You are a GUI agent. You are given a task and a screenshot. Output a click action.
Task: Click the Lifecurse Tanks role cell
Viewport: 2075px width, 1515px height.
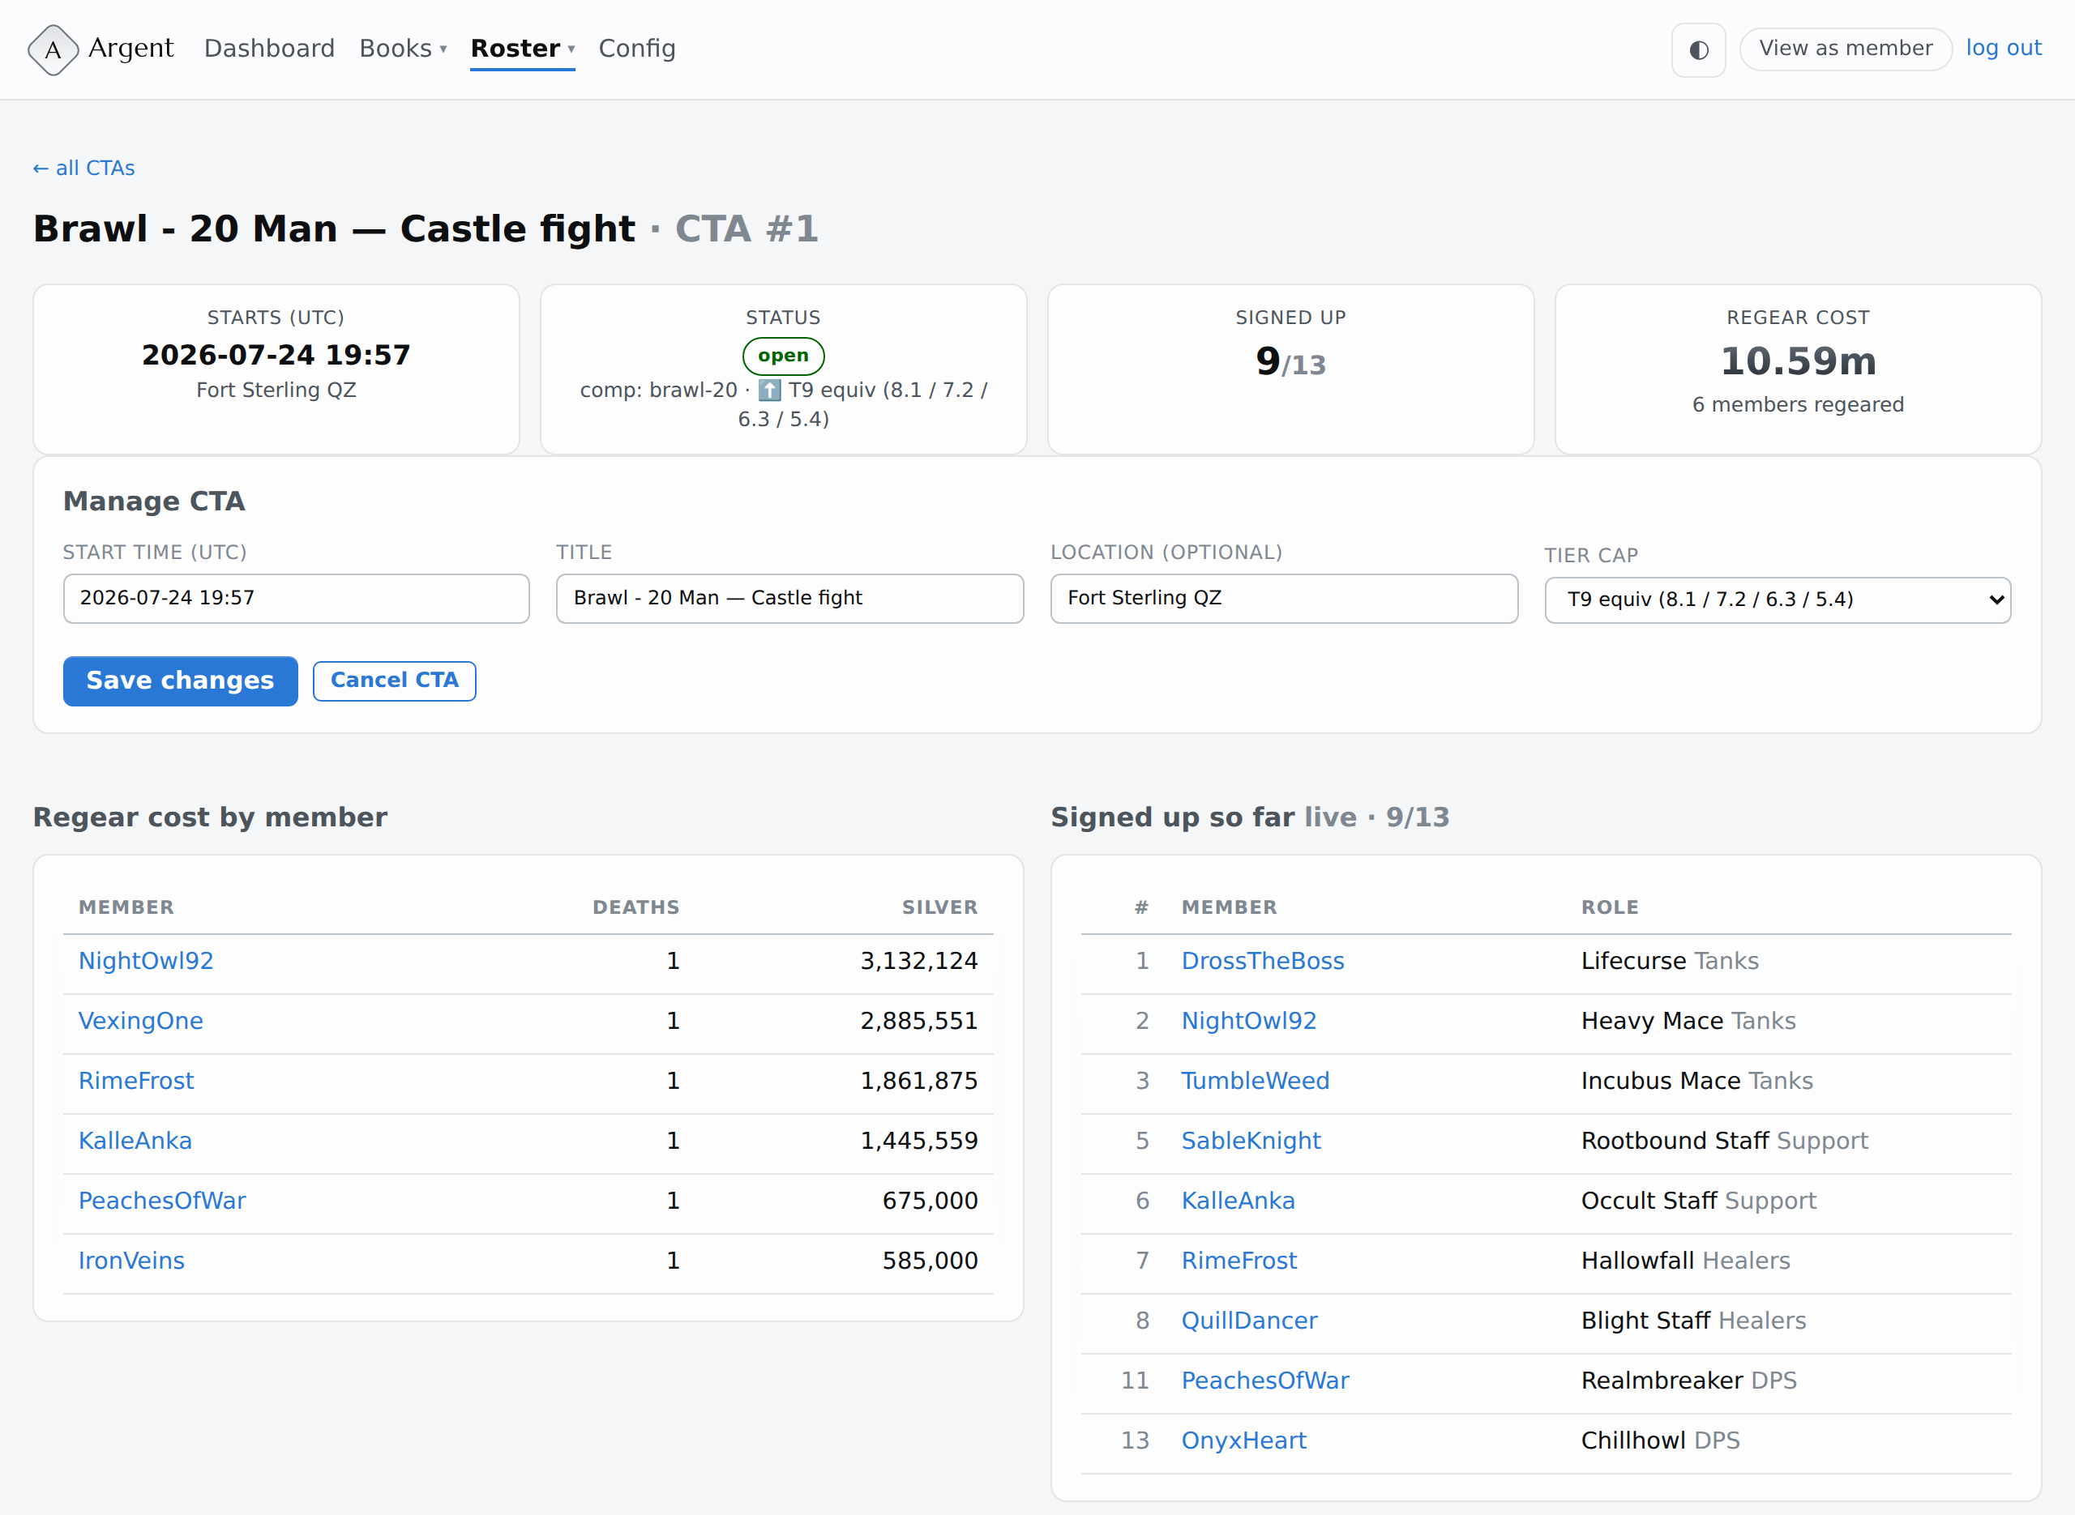click(1669, 960)
